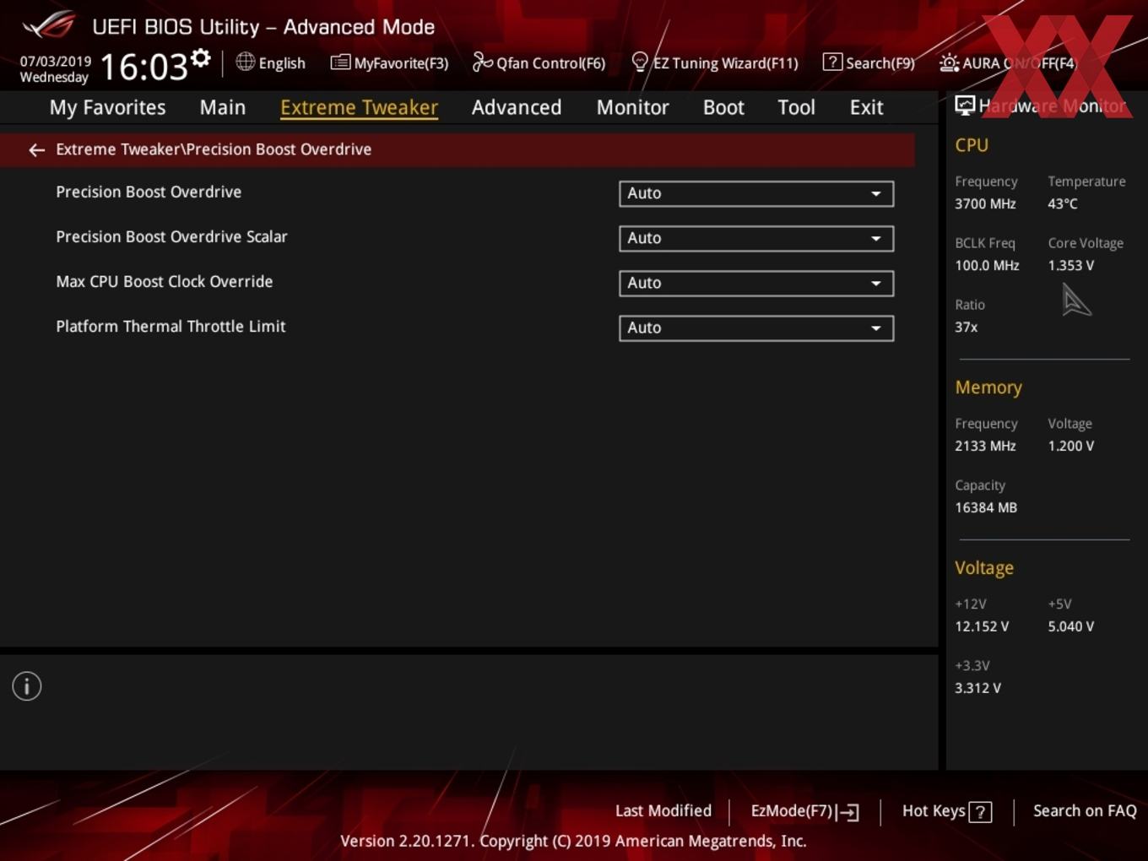Select Max CPU Boost Clock Override label
Screen dimensions: 1148x861
pyautogui.click(x=165, y=282)
